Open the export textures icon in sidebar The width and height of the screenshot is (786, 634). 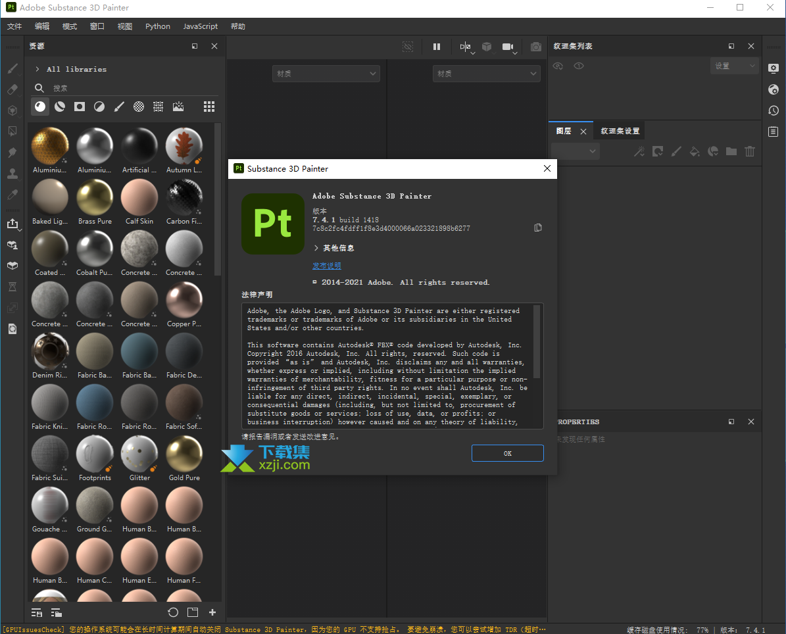(12, 224)
